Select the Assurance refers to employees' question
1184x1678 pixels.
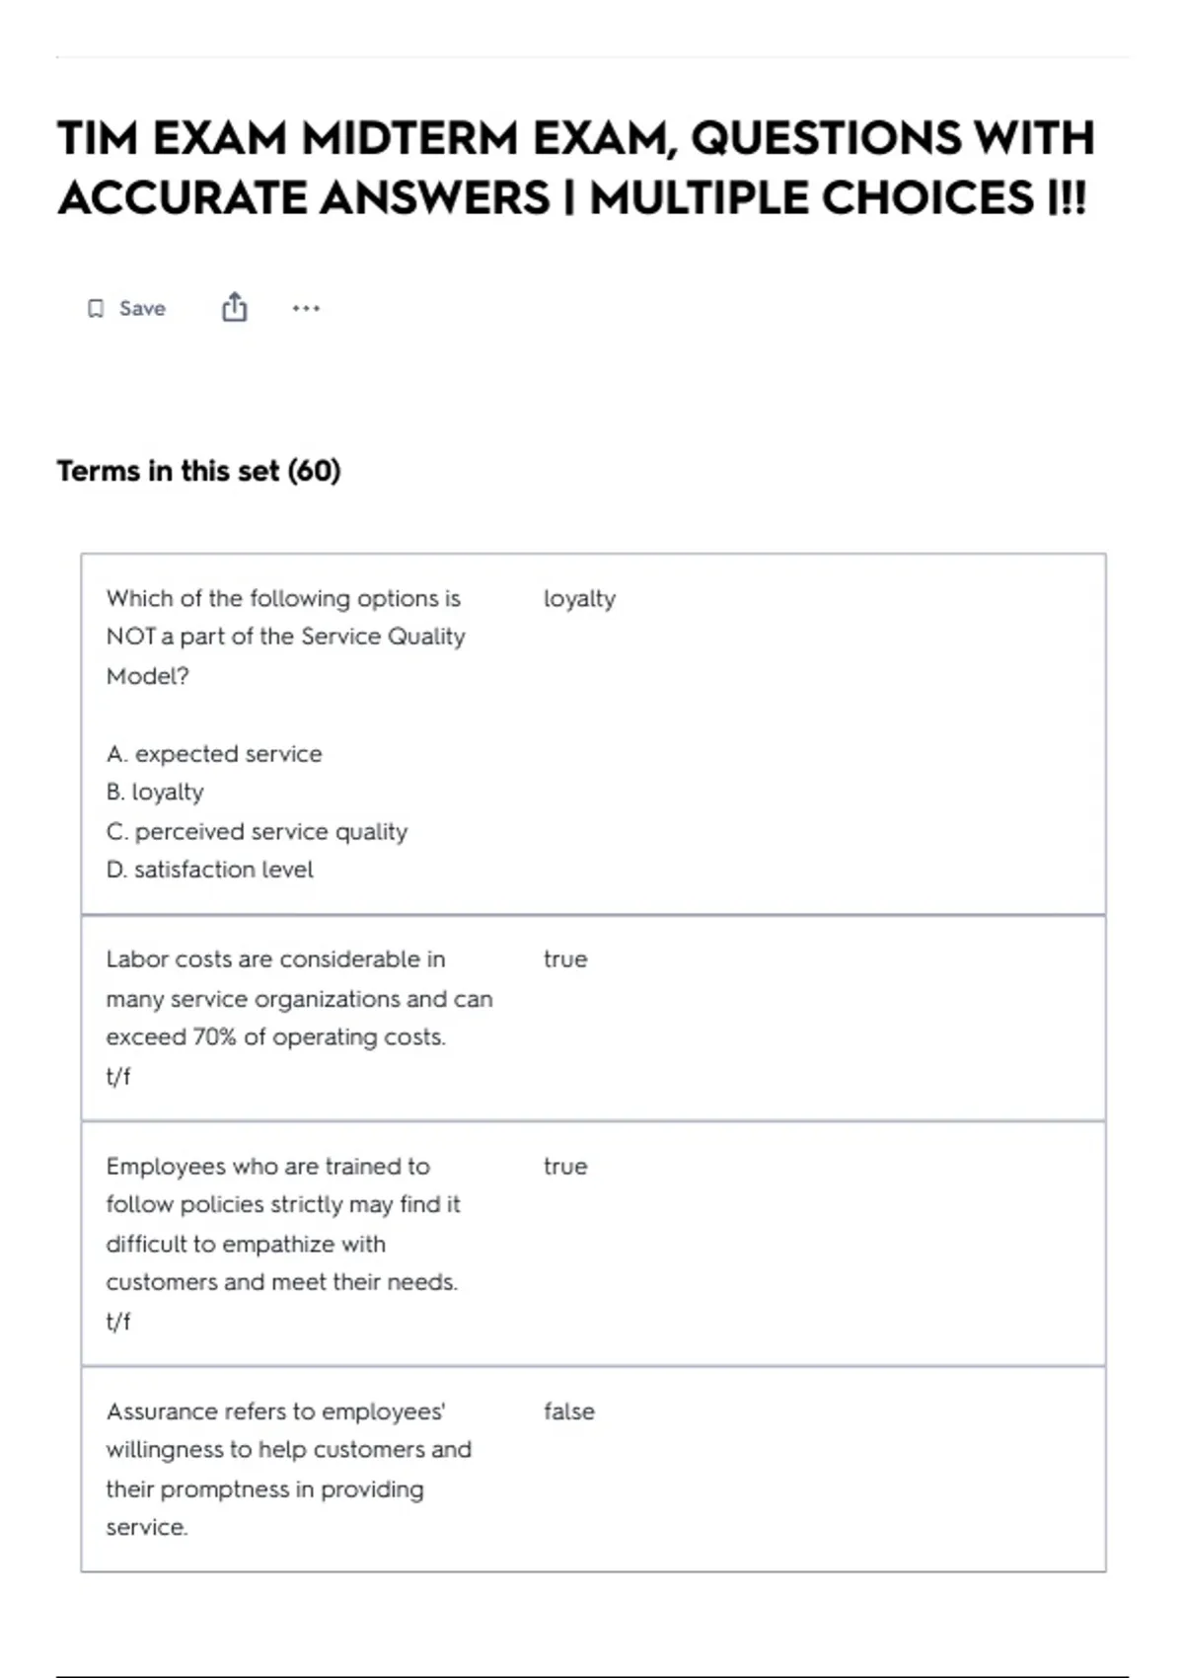click(289, 1469)
